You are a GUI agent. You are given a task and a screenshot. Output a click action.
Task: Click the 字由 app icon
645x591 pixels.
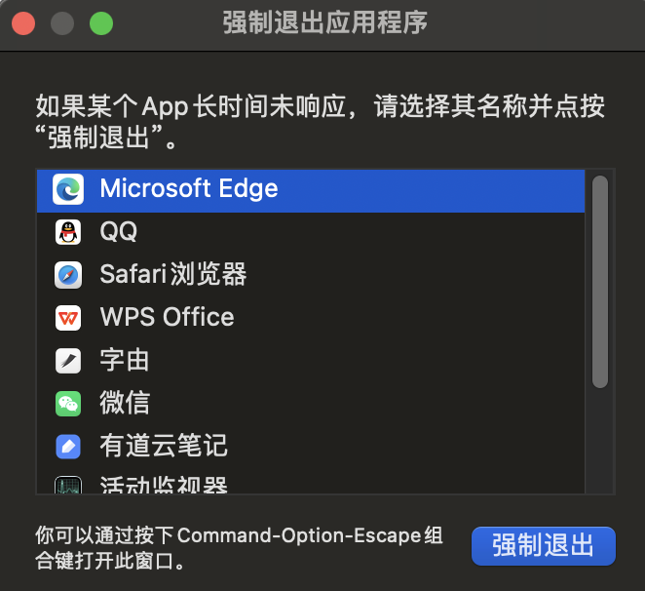[68, 361]
